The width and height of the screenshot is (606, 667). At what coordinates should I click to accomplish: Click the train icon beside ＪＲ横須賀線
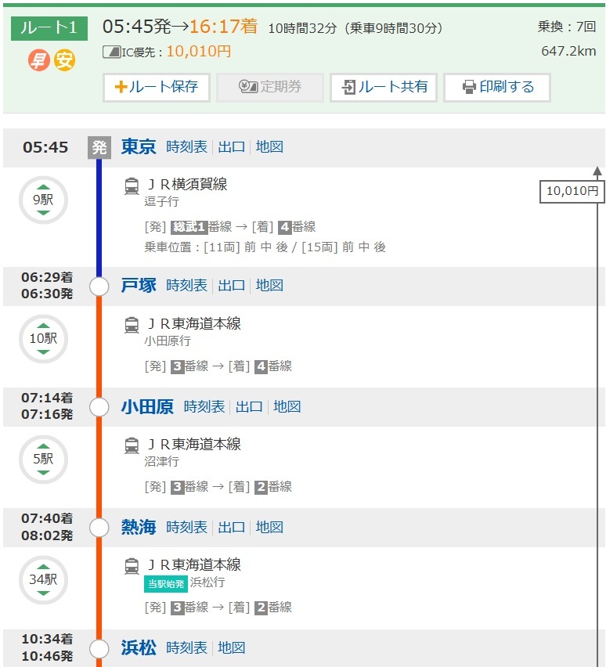coord(132,186)
